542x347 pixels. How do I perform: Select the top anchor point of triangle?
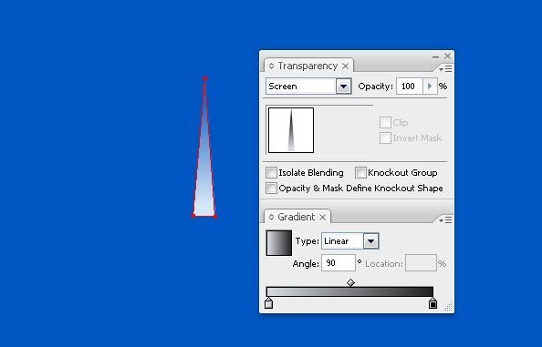click(205, 79)
